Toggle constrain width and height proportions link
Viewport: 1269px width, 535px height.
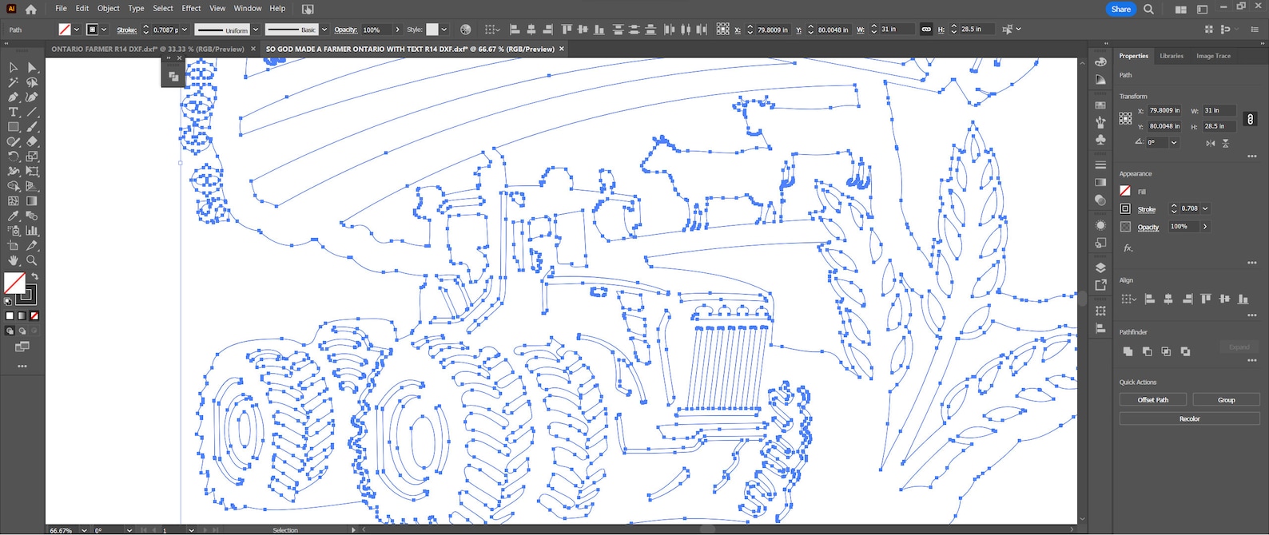[x=1250, y=119]
